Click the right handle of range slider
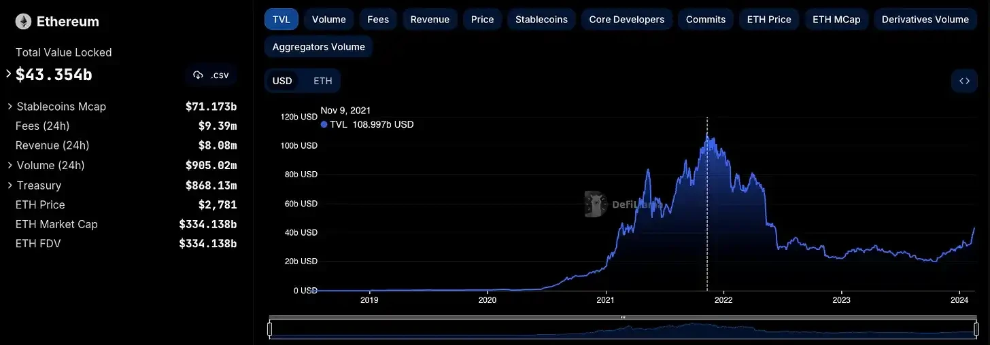The image size is (990, 345). tap(974, 329)
